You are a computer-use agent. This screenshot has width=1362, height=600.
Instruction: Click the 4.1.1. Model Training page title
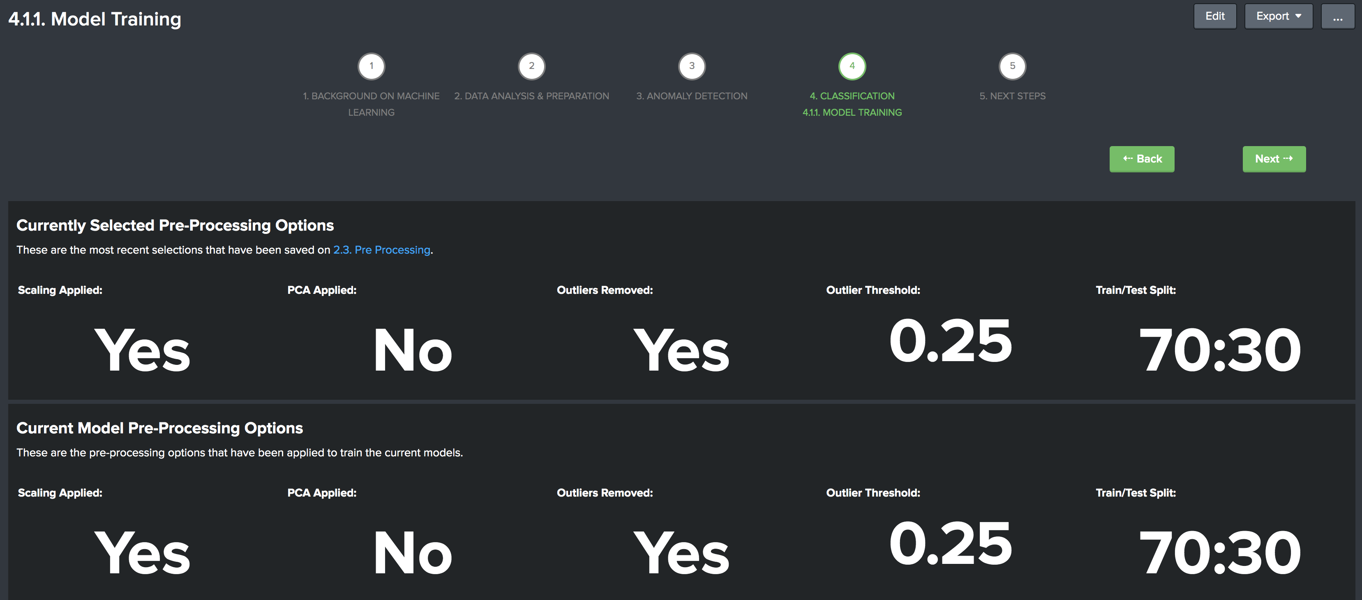95,19
